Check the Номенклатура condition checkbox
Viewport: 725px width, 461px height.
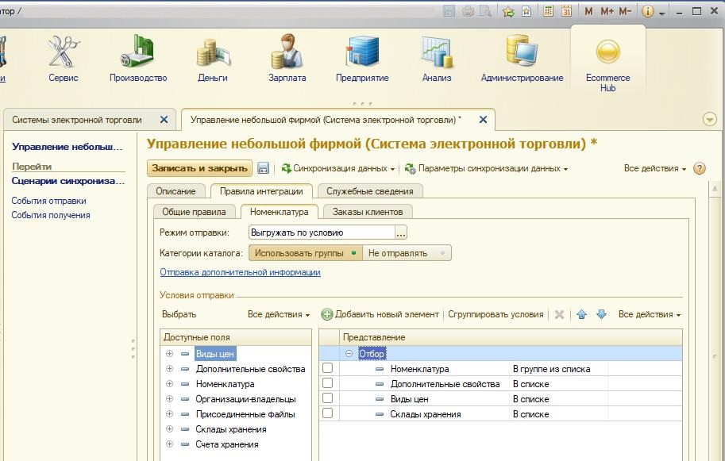327,369
